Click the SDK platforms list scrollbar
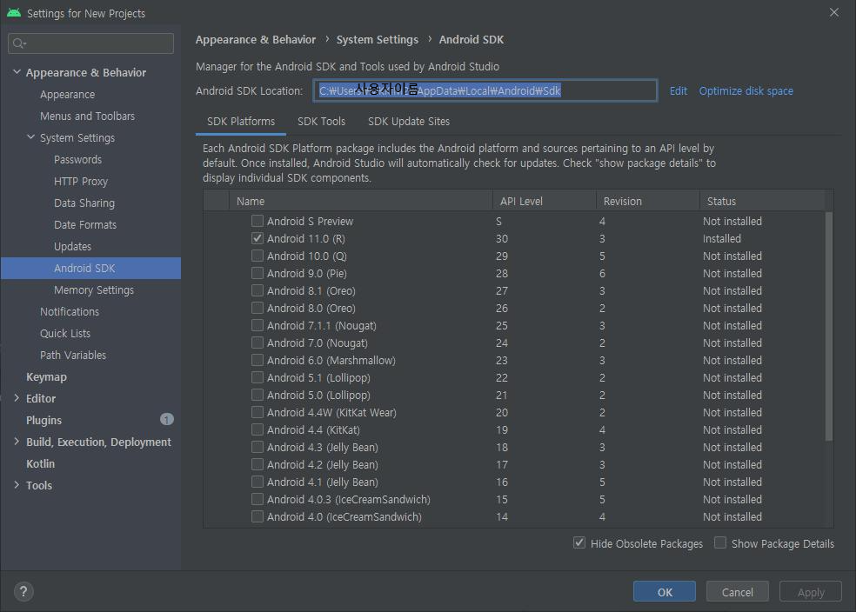 tap(829, 326)
